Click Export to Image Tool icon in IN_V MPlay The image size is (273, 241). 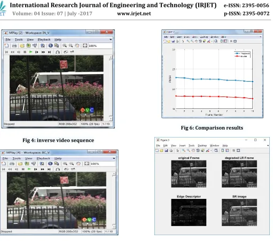(x=43, y=45)
